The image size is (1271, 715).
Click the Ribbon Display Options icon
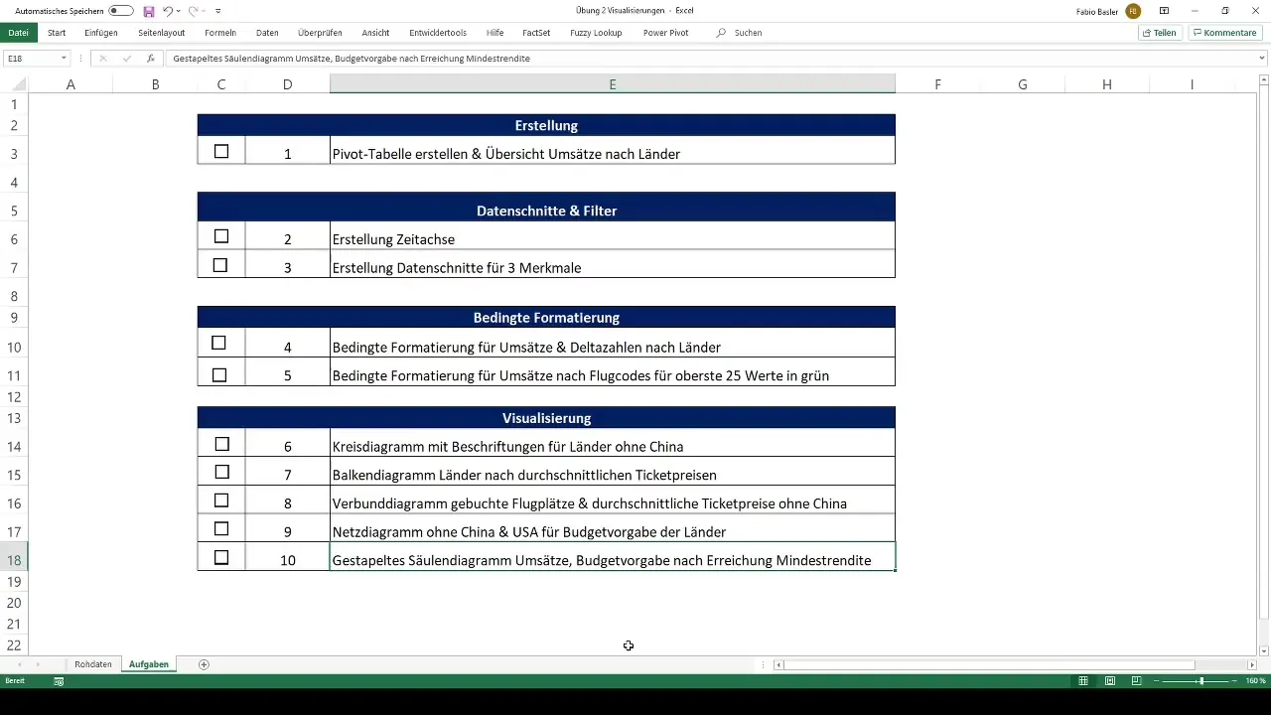[1165, 11]
